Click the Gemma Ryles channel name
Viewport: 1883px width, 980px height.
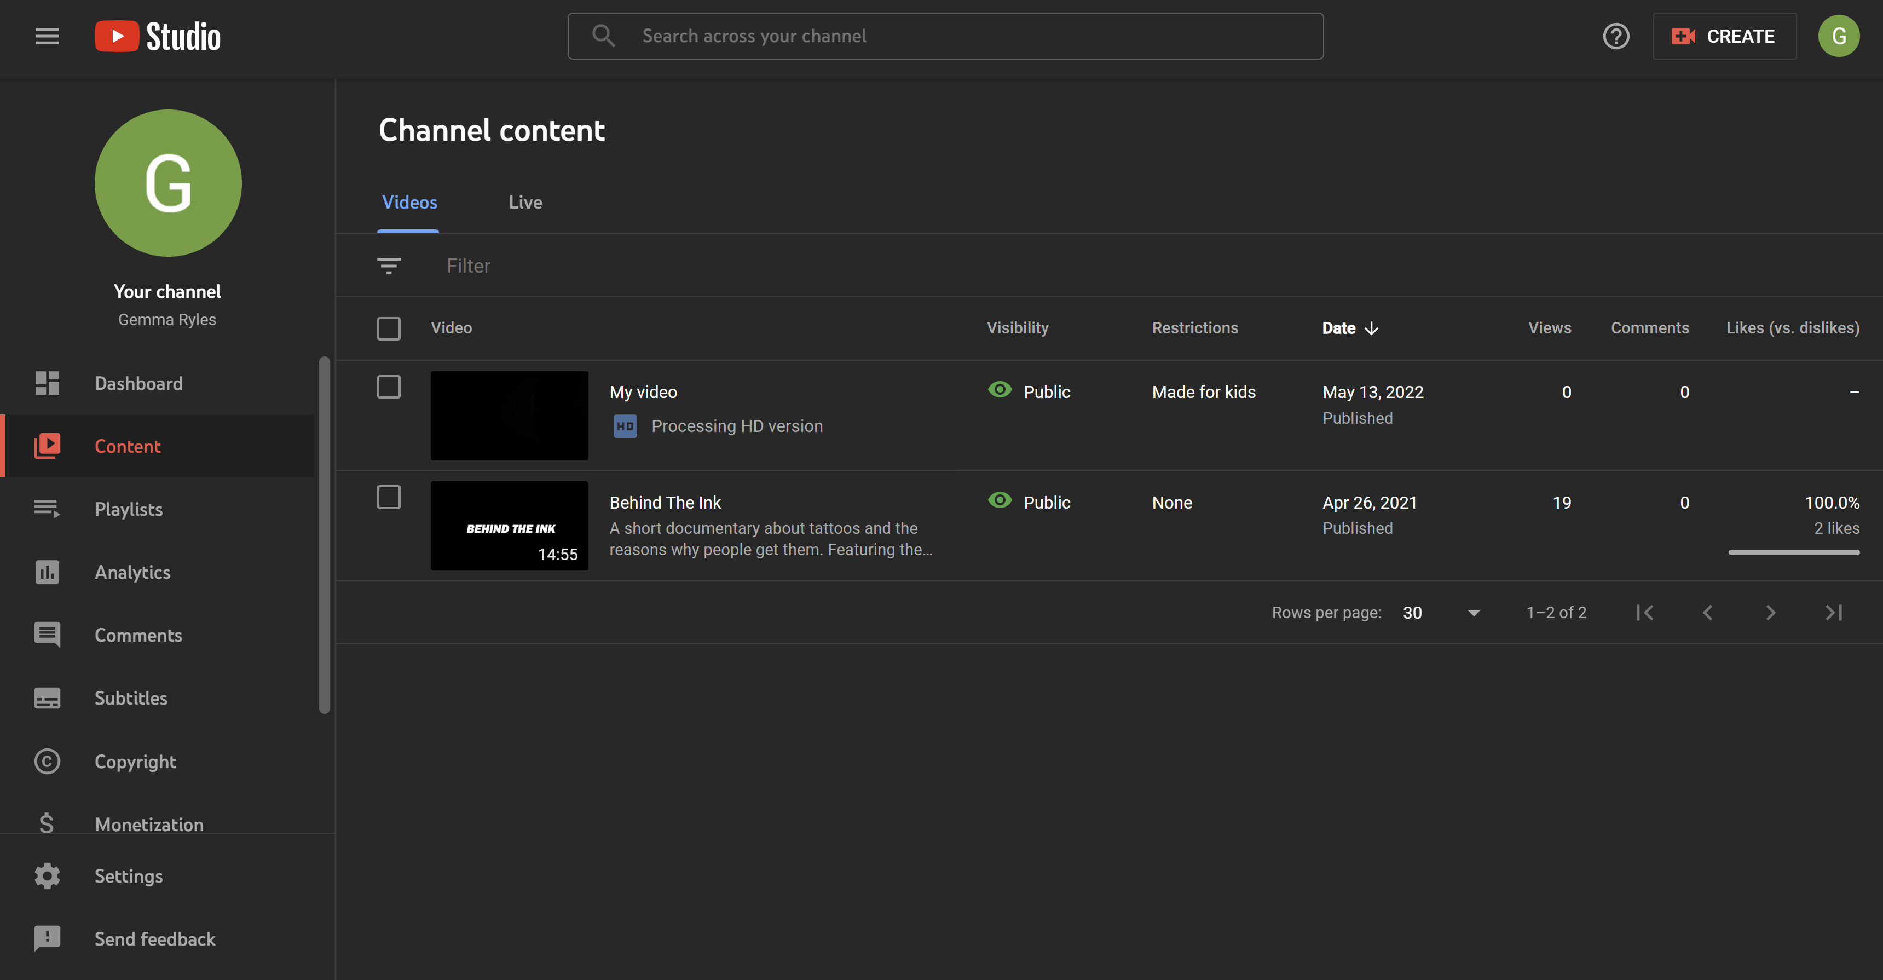167,320
